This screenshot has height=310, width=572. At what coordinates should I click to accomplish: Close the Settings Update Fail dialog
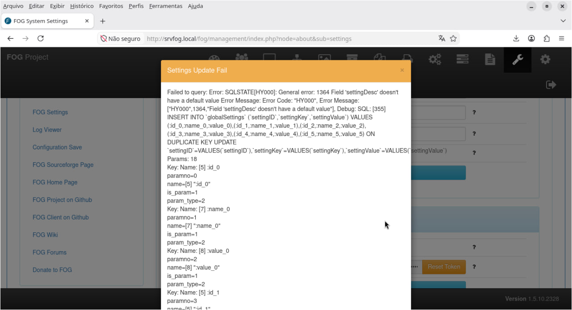coord(402,70)
